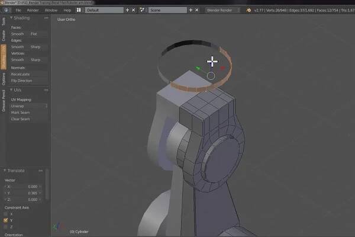
Task: Add a new scene with plus icon
Action: 192,10
